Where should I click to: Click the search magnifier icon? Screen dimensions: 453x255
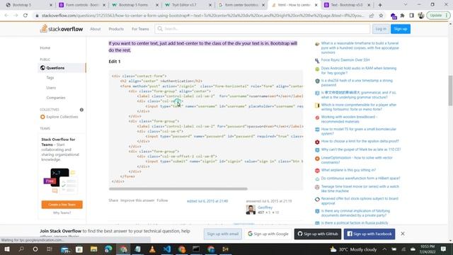(160, 28)
